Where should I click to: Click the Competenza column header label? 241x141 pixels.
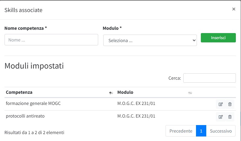19,92
